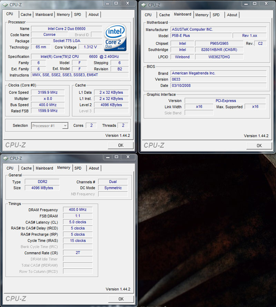The height and width of the screenshot is (307, 276).
Task: Click the Level 2 cache 4096 KBytes value
Action: point(111,105)
